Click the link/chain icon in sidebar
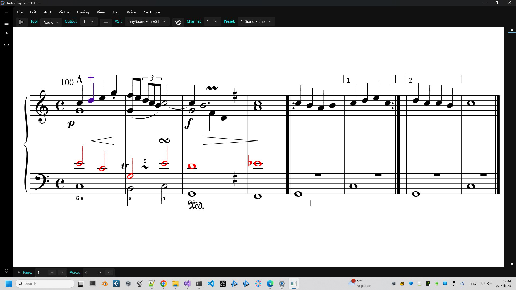 6,45
